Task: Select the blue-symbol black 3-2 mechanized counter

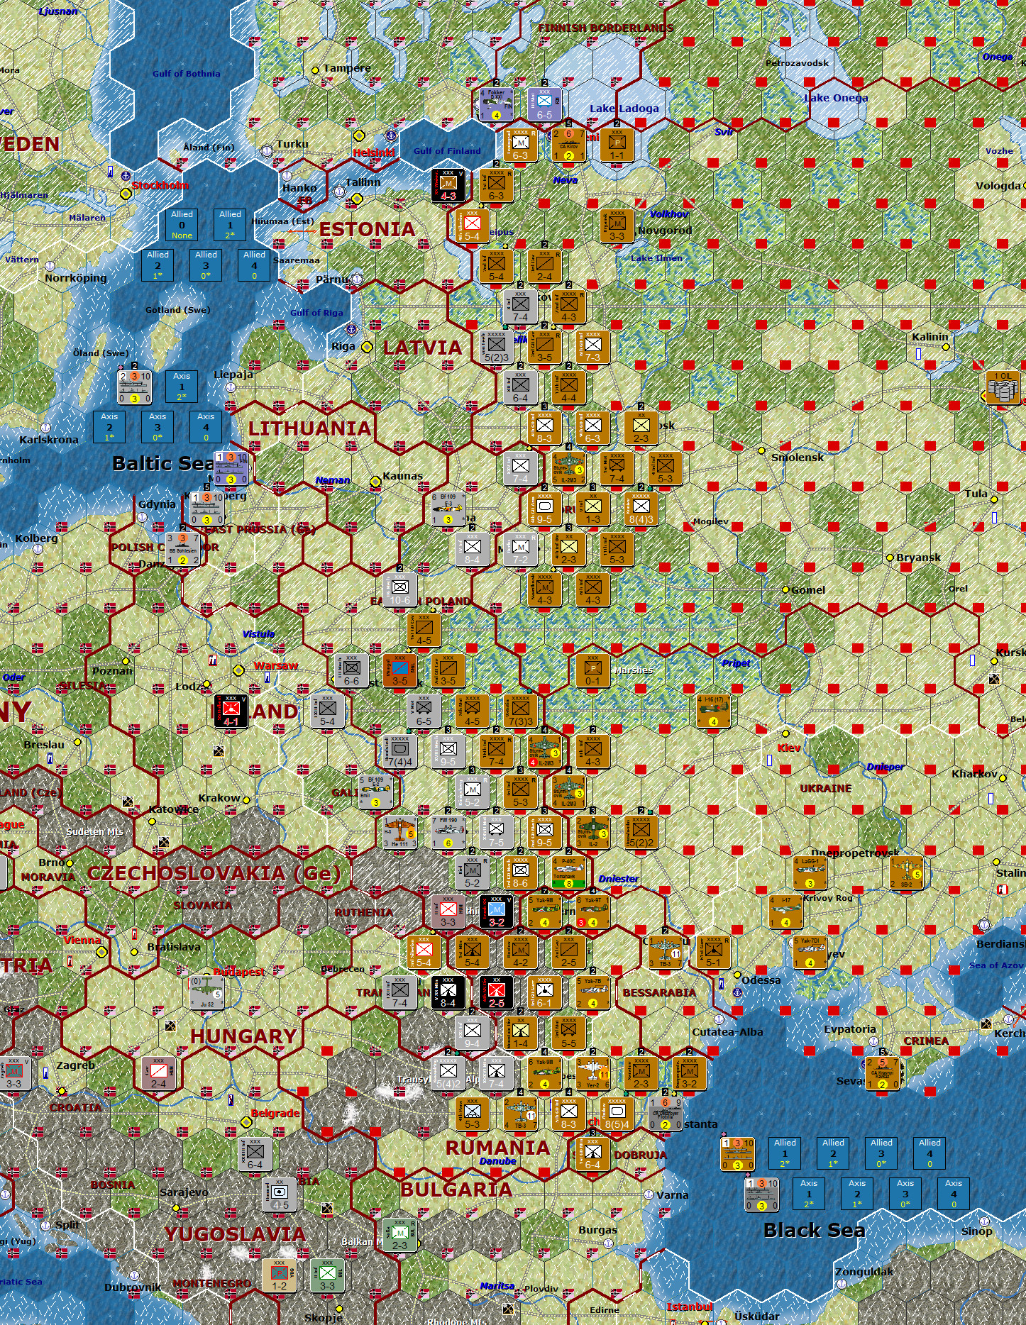Action: click(x=496, y=912)
